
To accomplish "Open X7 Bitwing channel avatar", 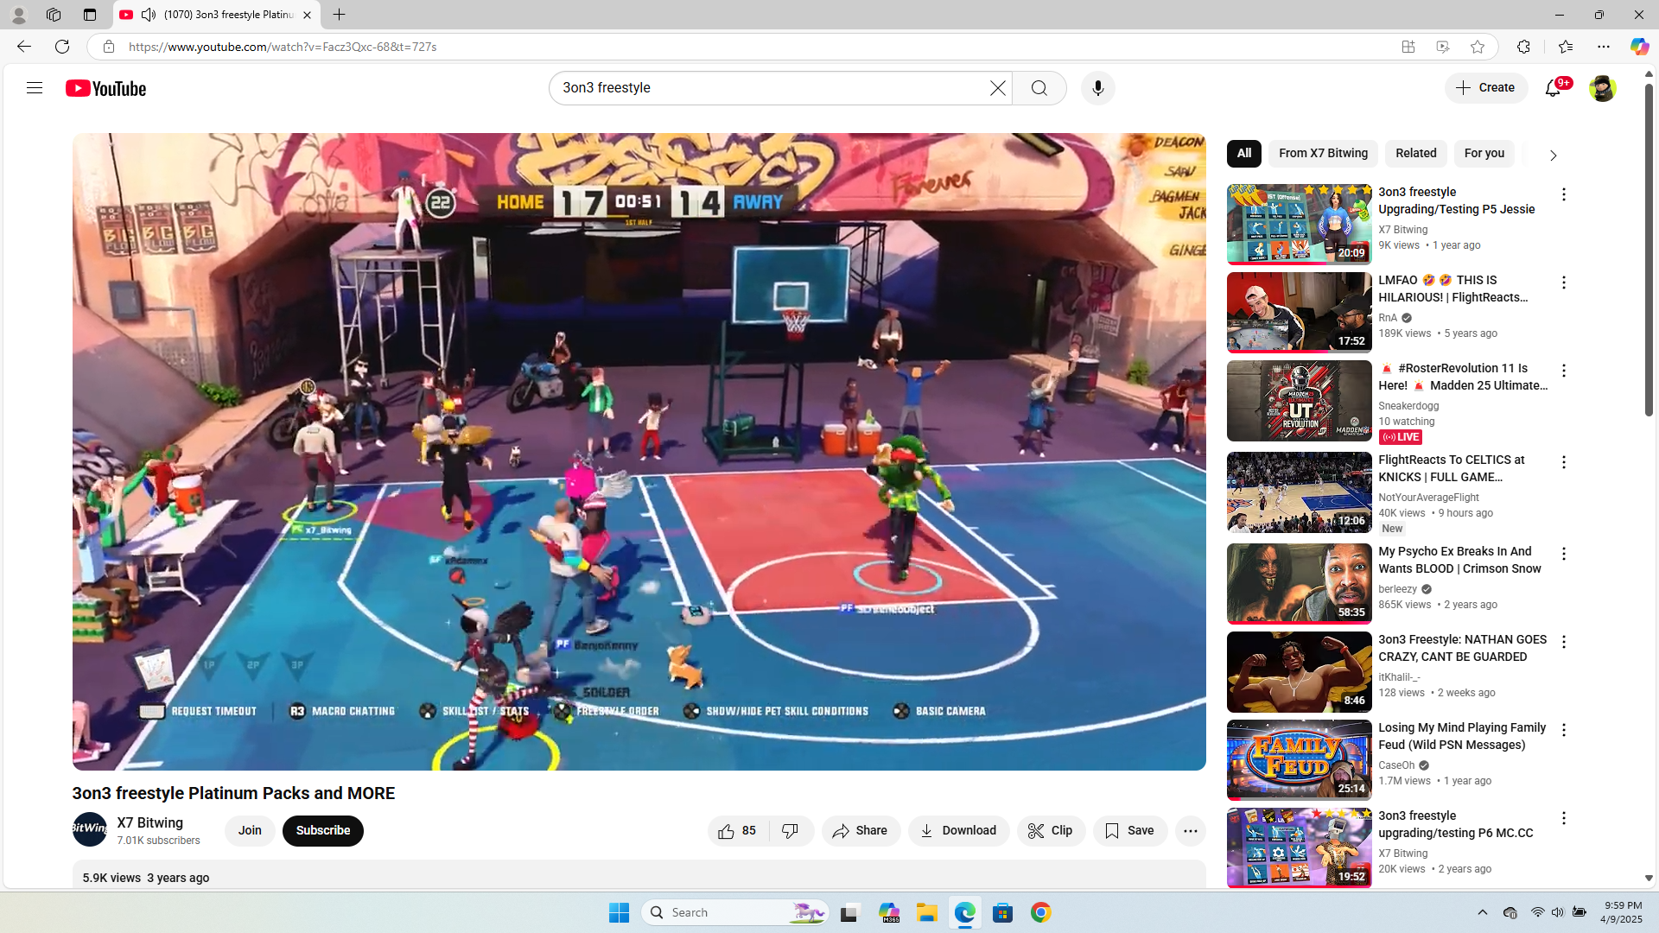I will (90, 829).
